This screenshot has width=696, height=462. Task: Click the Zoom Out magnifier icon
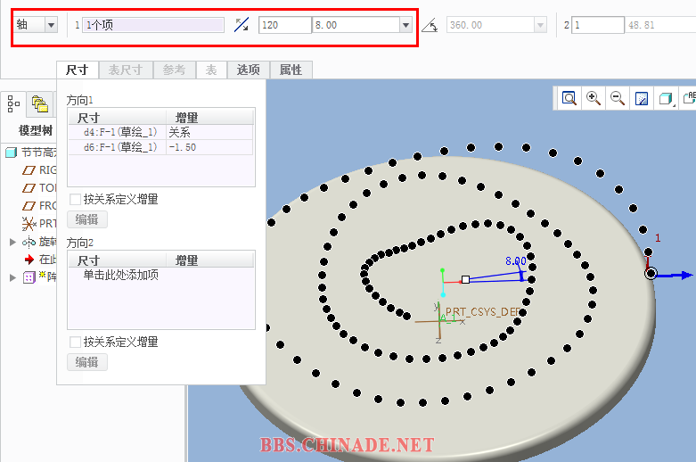click(617, 99)
